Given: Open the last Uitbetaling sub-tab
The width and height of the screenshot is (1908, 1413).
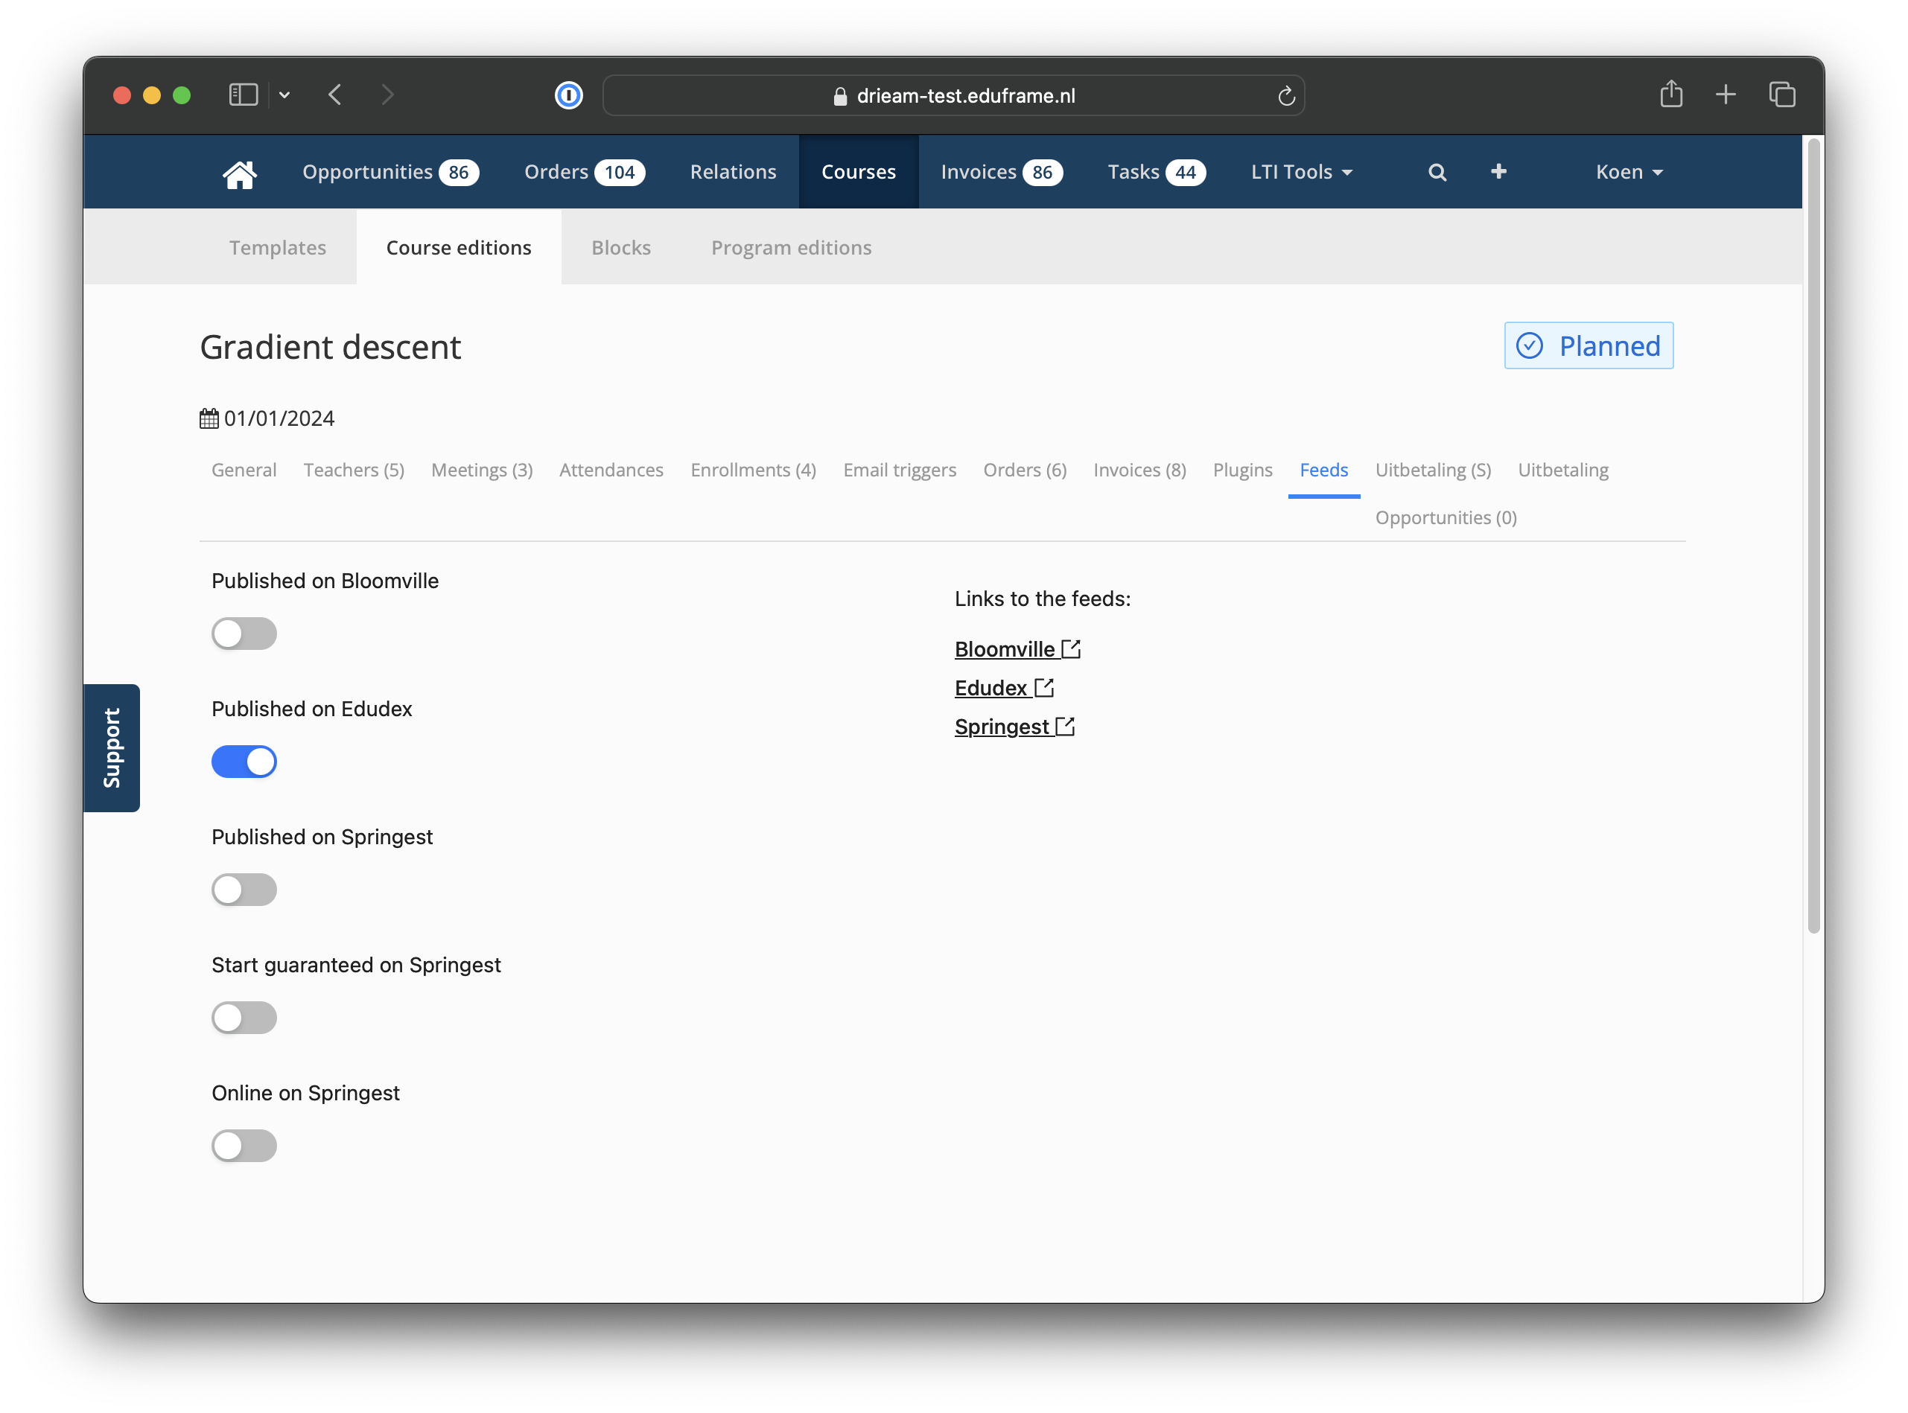Looking at the screenshot, I should click(x=1562, y=470).
